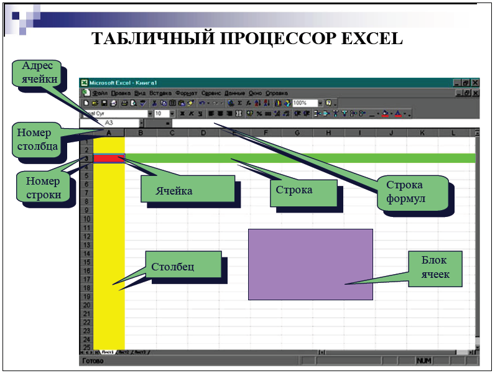Open the Справка menu
This screenshot has width=495, height=373.
coord(277,93)
